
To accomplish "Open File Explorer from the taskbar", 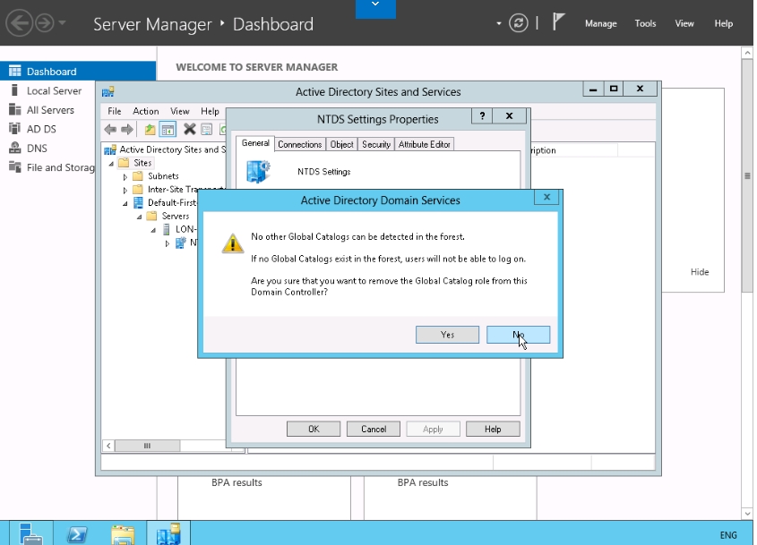I will 123,533.
